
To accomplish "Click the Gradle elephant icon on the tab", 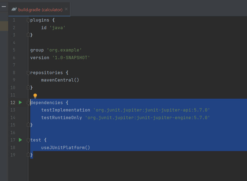I will point(14,9).
